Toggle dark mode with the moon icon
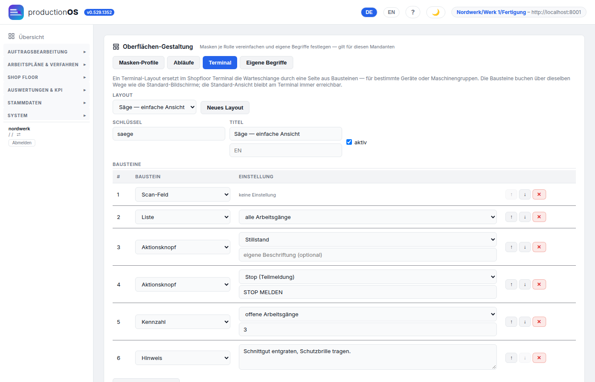The width and height of the screenshot is (595, 382). [436, 12]
